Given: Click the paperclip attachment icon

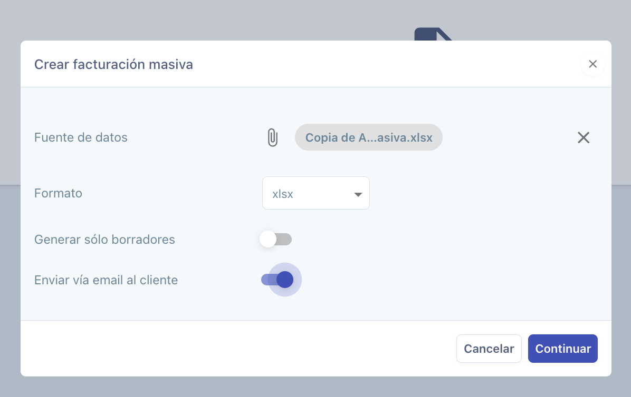Looking at the screenshot, I should pos(272,137).
